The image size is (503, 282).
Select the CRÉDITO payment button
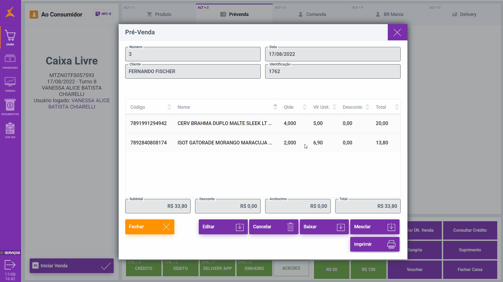(144, 268)
